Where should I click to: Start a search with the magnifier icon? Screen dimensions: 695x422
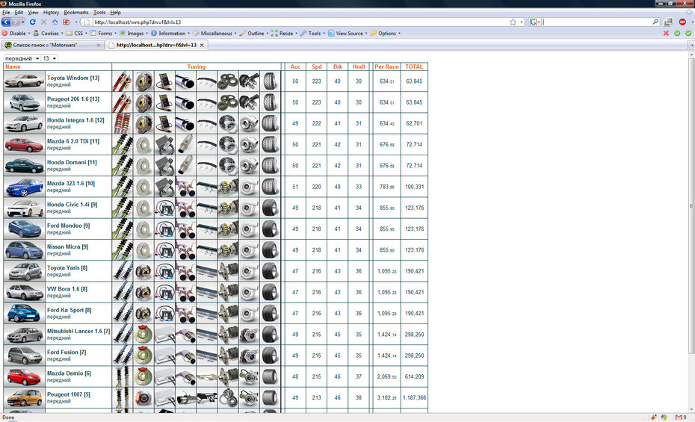pyautogui.click(x=655, y=22)
